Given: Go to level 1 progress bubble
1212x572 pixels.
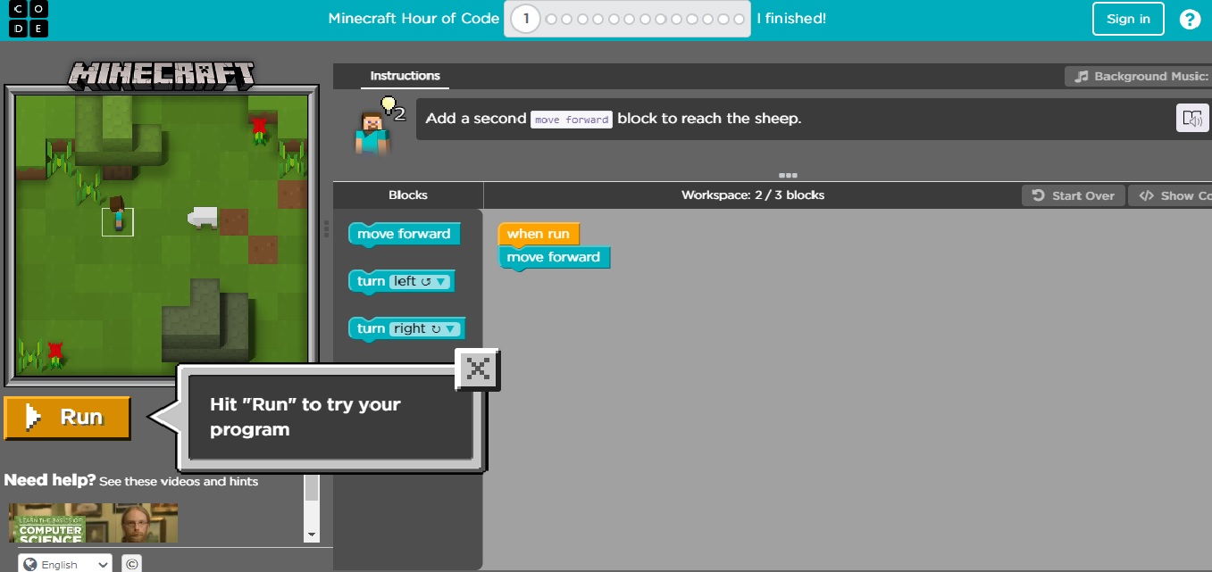Looking at the screenshot, I should click(526, 19).
